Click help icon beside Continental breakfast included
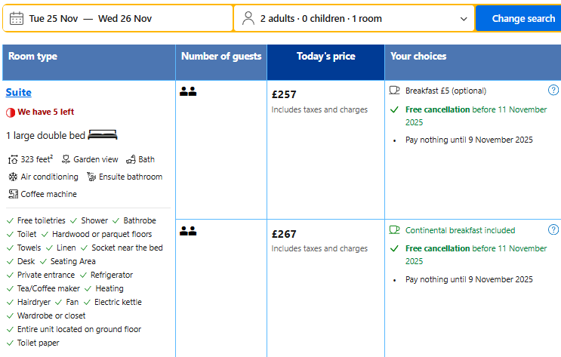The width and height of the screenshot is (561, 357). [553, 230]
